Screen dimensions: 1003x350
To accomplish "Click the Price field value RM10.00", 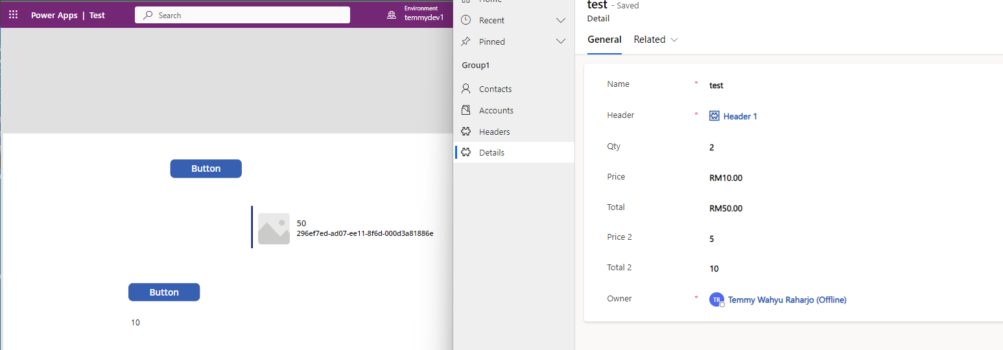I will (726, 178).
